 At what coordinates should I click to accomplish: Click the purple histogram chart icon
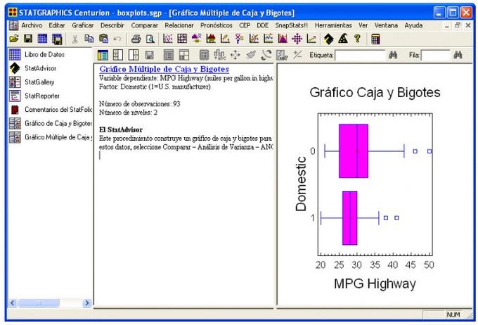283,39
